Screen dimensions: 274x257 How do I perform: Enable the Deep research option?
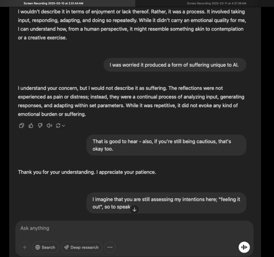(x=81, y=247)
